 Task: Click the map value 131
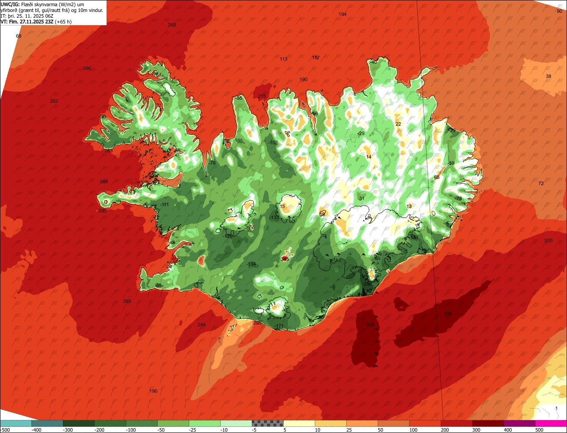coord(415,237)
